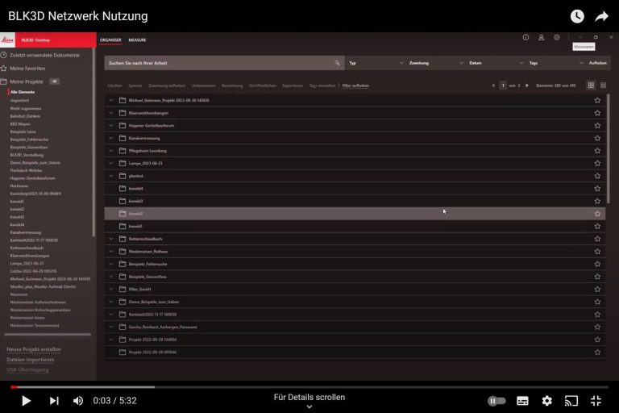619x413 pixels.
Task: Switch to the MEASURE tab
Action: point(137,40)
